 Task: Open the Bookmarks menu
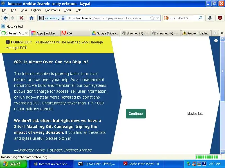tap(53, 10)
